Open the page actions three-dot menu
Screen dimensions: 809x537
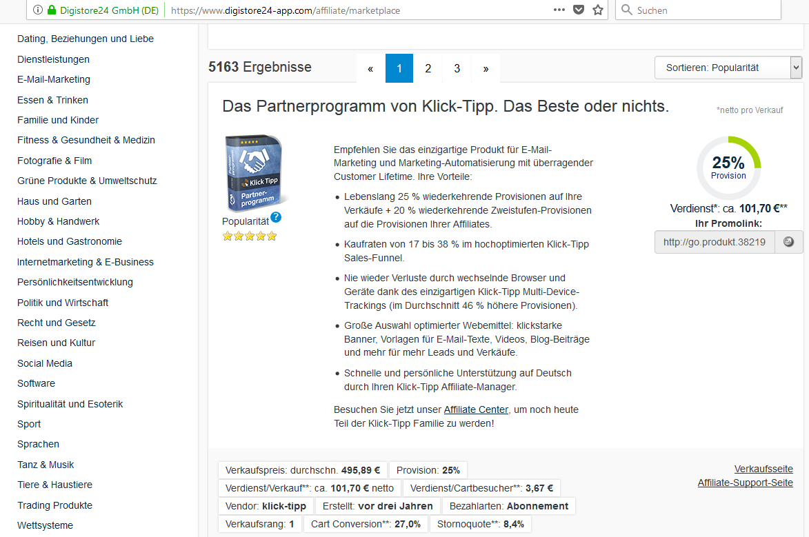(x=559, y=10)
